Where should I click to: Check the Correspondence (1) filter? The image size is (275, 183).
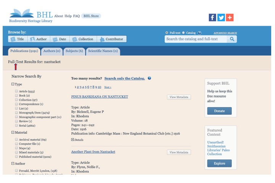click(x=16, y=104)
